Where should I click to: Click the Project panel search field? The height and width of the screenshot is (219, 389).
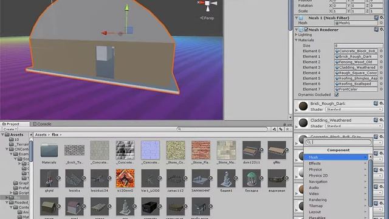[x=222, y=129]
